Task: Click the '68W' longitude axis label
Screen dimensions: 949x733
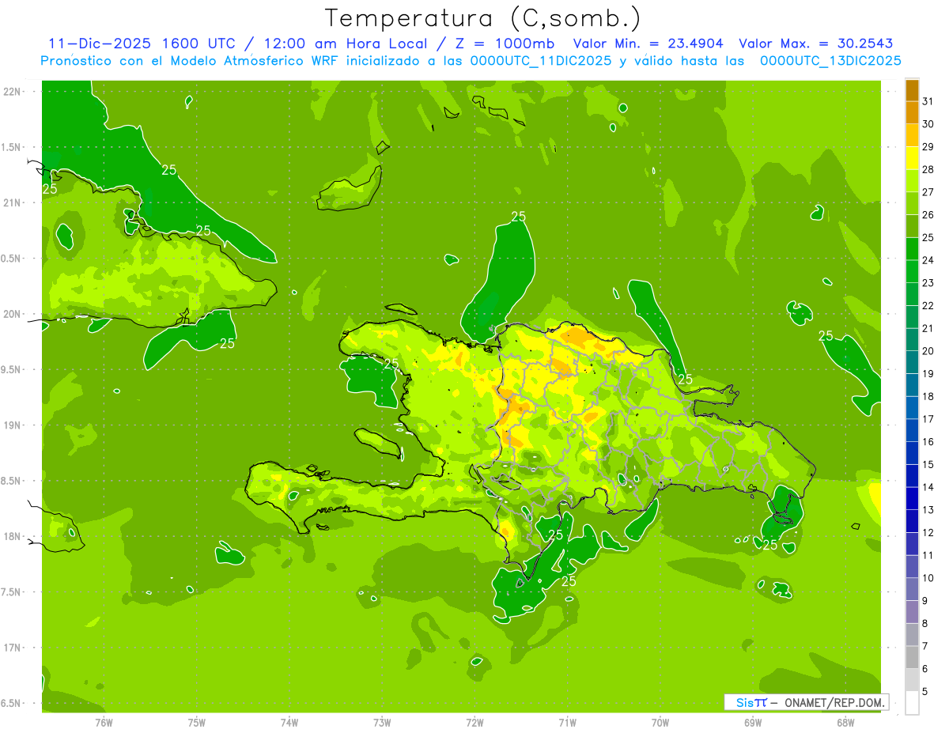Action: point(845,723)
